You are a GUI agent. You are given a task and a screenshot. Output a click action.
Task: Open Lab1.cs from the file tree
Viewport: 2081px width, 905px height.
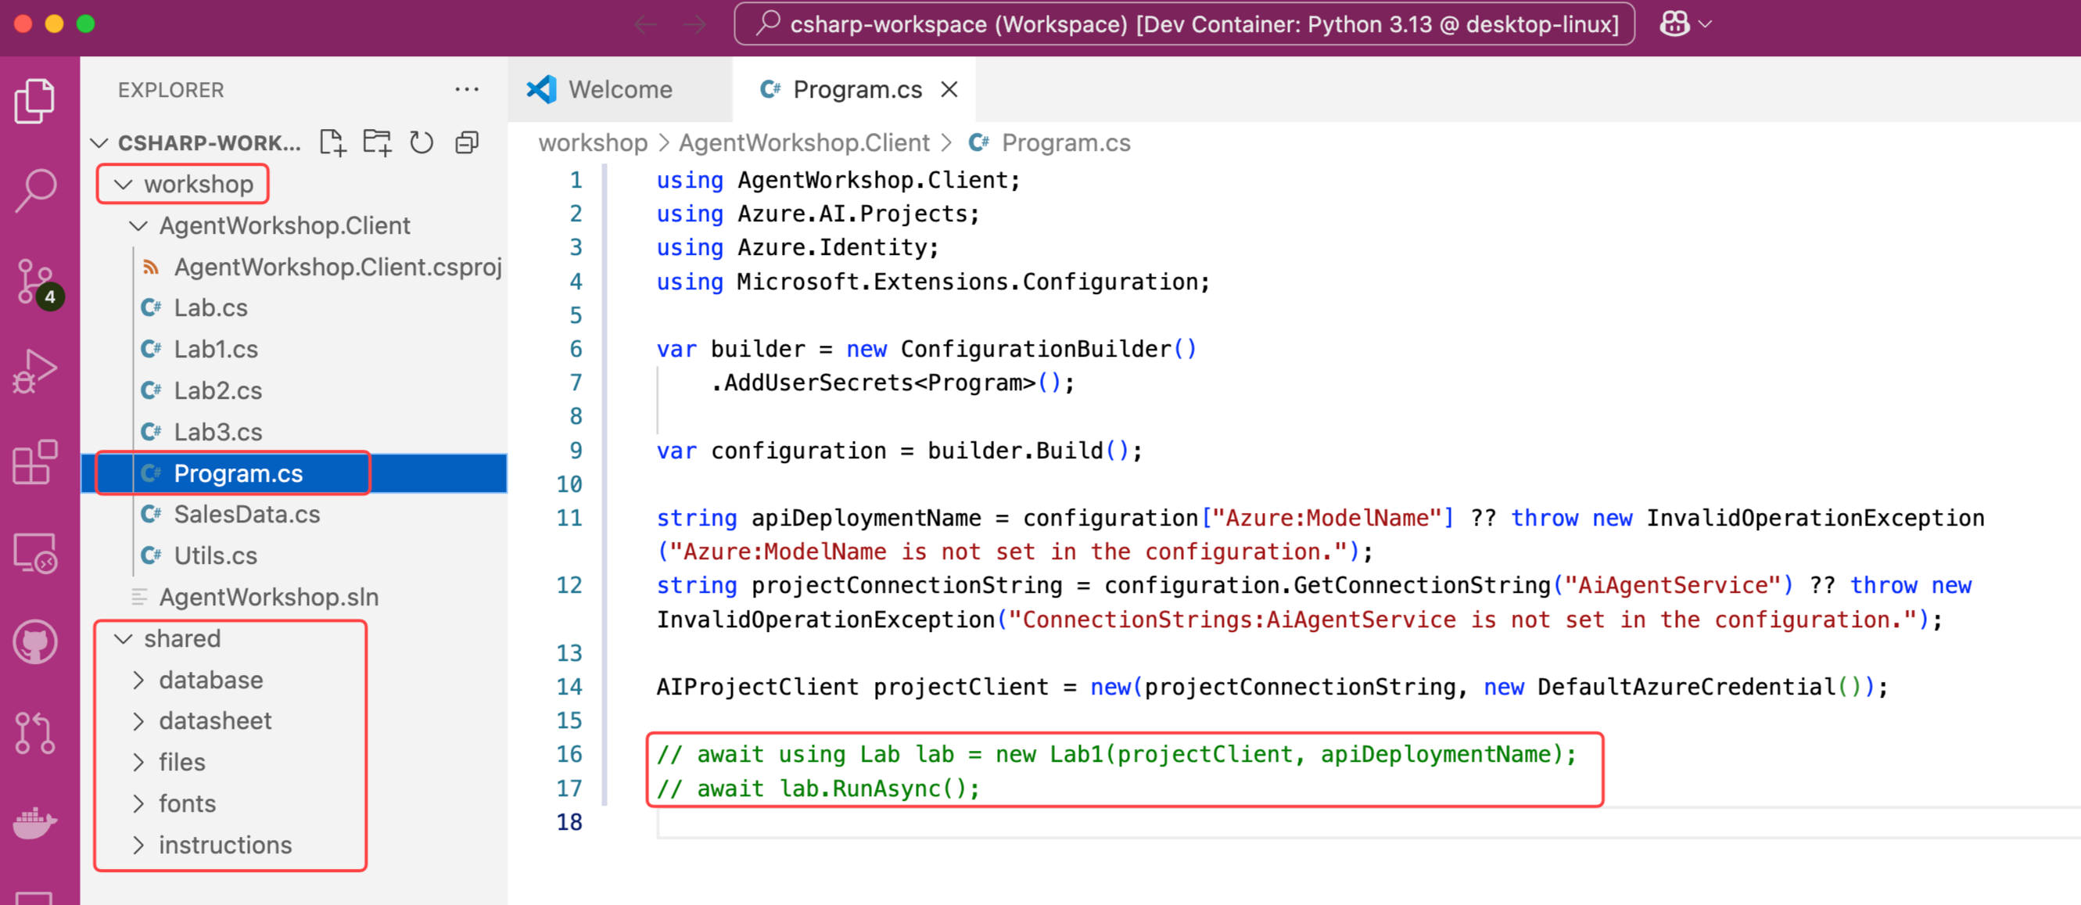tap(216, 349)
